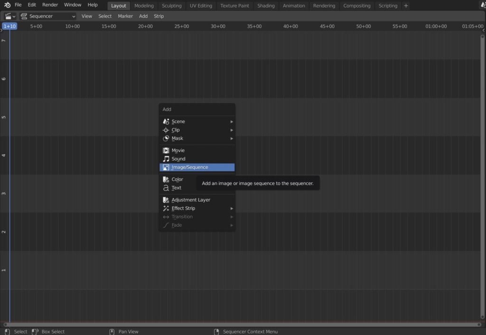The image size is (486, 335).
Task: Switch to the Compositing workspace tab
Action: 357,6
